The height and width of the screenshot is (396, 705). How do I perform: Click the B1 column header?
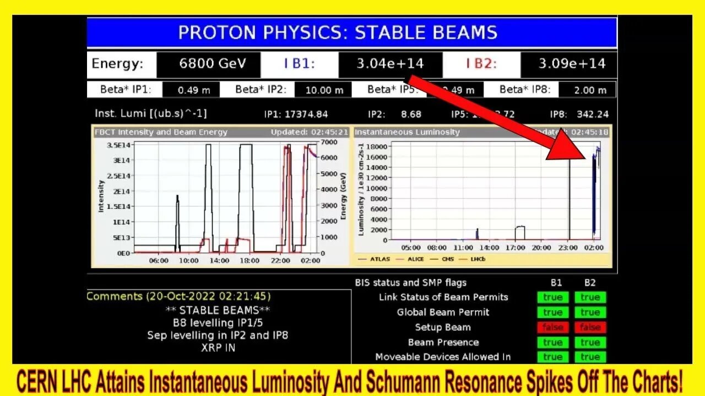click(x=556, y=283)
